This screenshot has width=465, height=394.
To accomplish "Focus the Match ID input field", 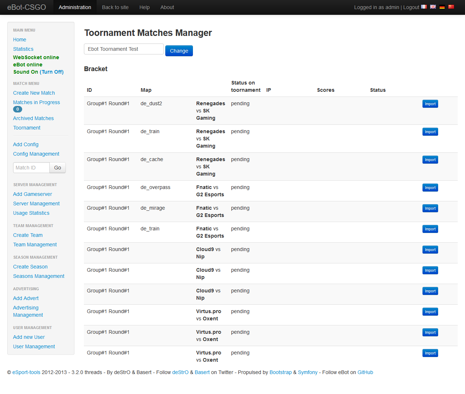I will pyautogui.click(x=31, y=168).
